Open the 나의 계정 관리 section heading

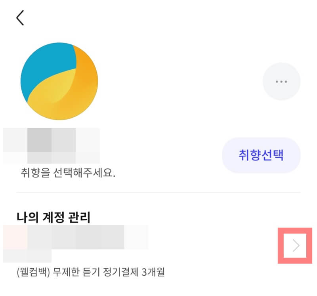[x=53, y=218]
